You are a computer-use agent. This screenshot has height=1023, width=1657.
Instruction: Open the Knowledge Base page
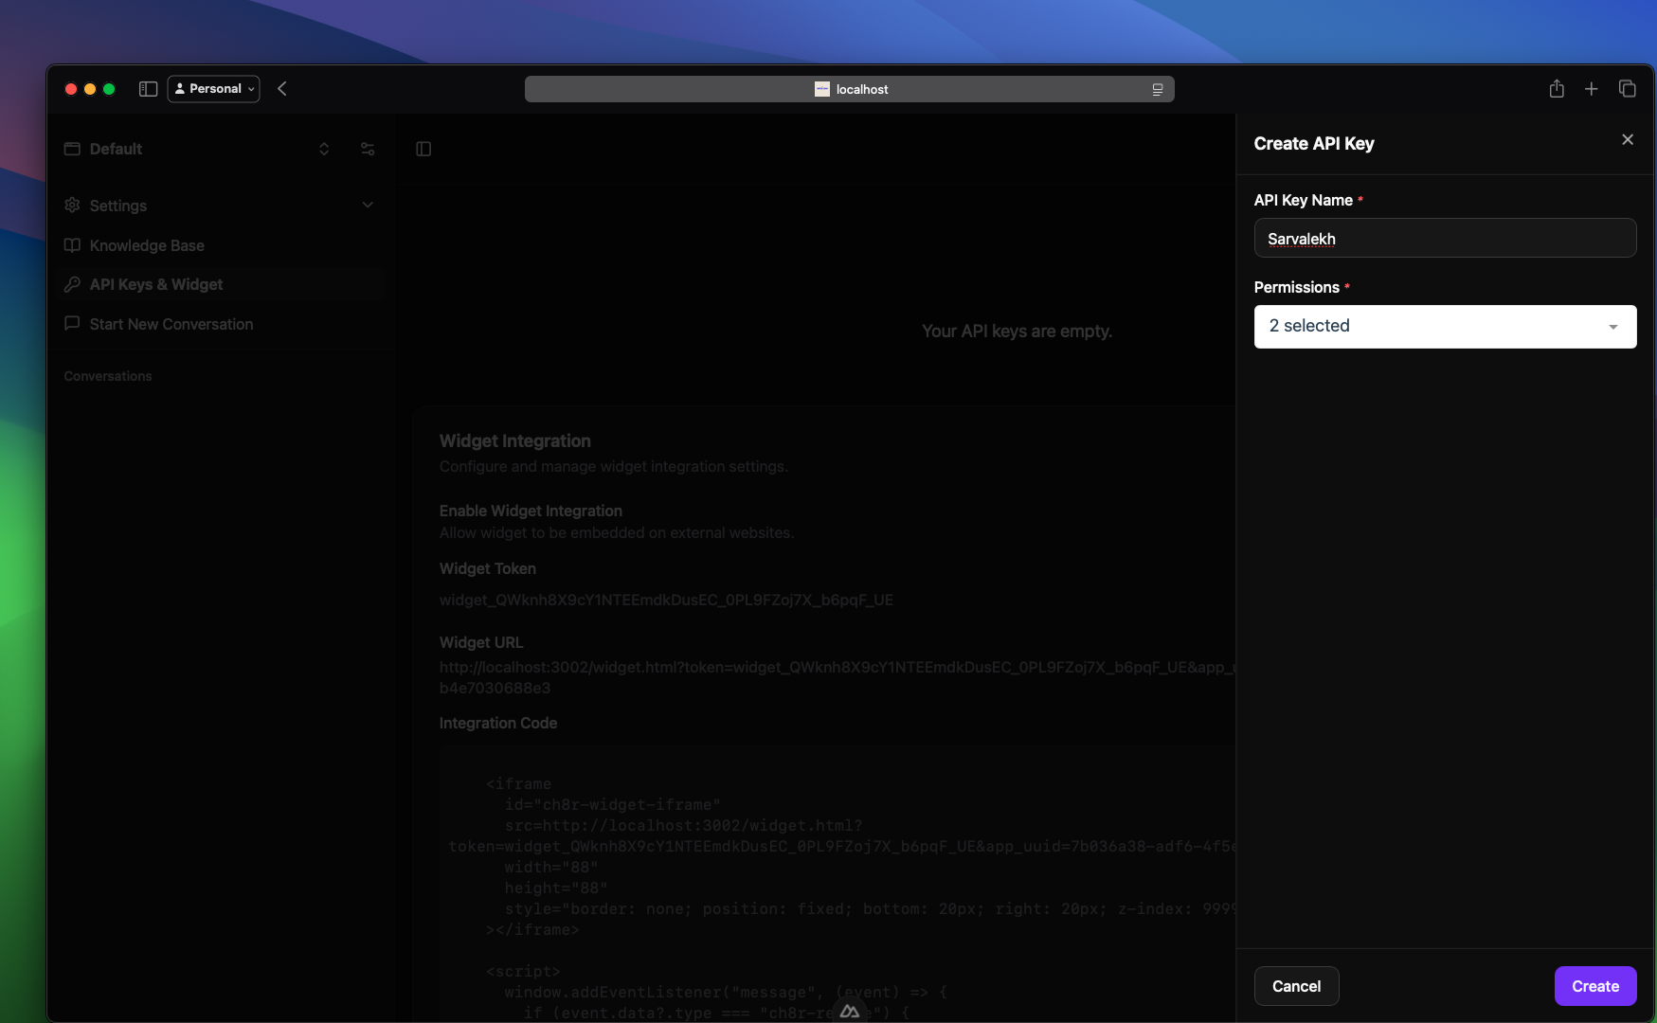[x=147, y=245]
